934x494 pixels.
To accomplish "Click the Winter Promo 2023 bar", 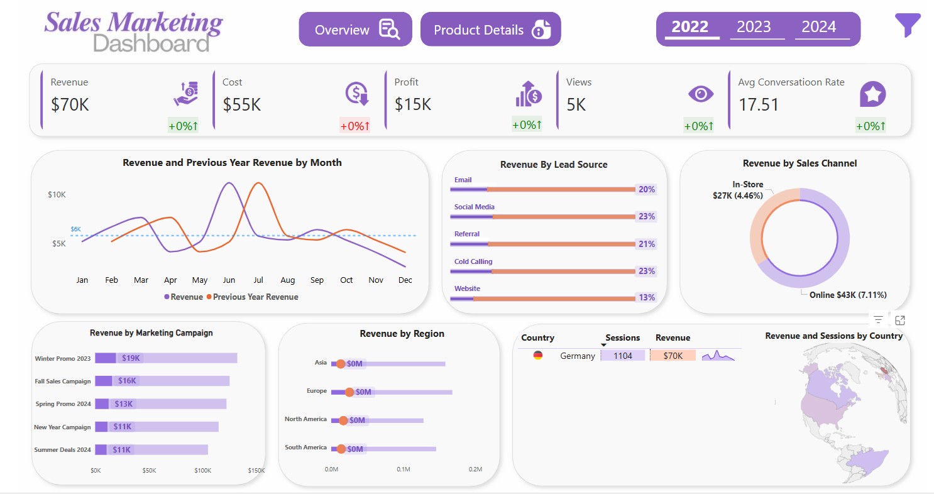I will (x=167, y=358).
